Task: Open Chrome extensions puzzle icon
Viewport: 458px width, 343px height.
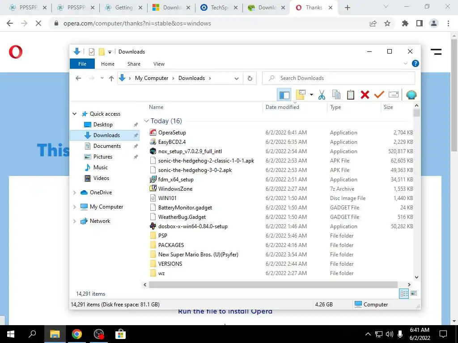Action: (x=405, y=23)
